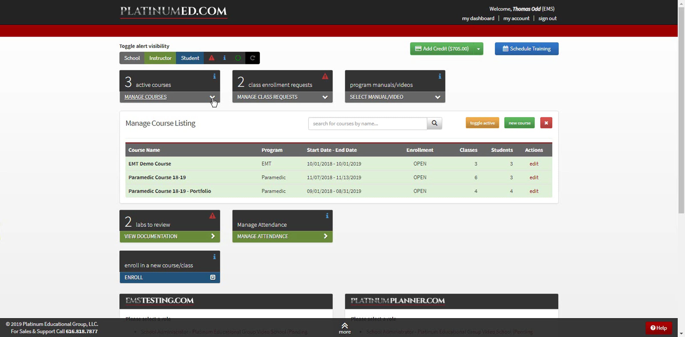Click warning icon on labs to review card
This screenshot has height=337, width=685.
(x=212, y=216)
